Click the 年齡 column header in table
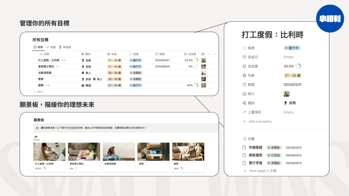 (112, 54)
